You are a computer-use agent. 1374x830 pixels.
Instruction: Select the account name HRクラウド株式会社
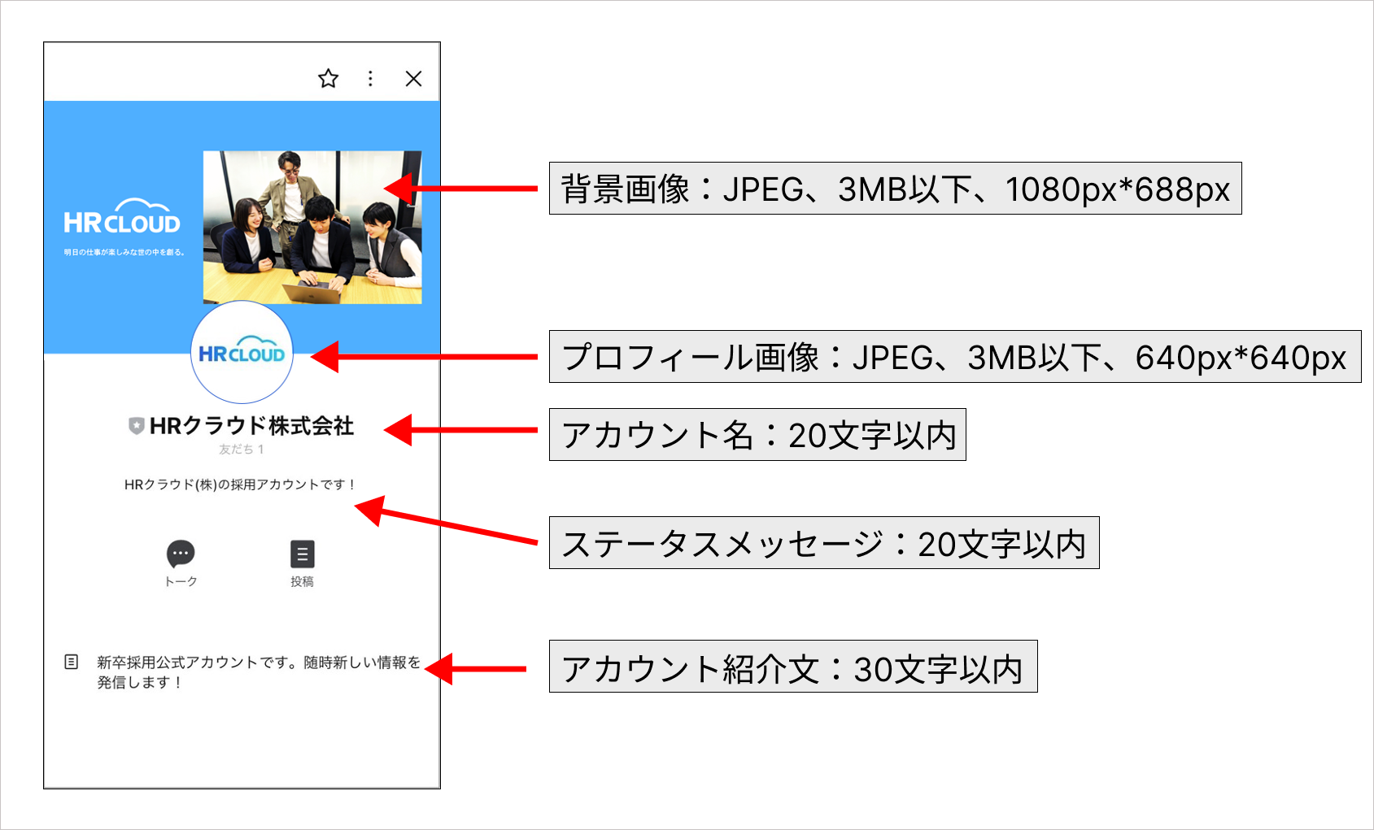251,426
